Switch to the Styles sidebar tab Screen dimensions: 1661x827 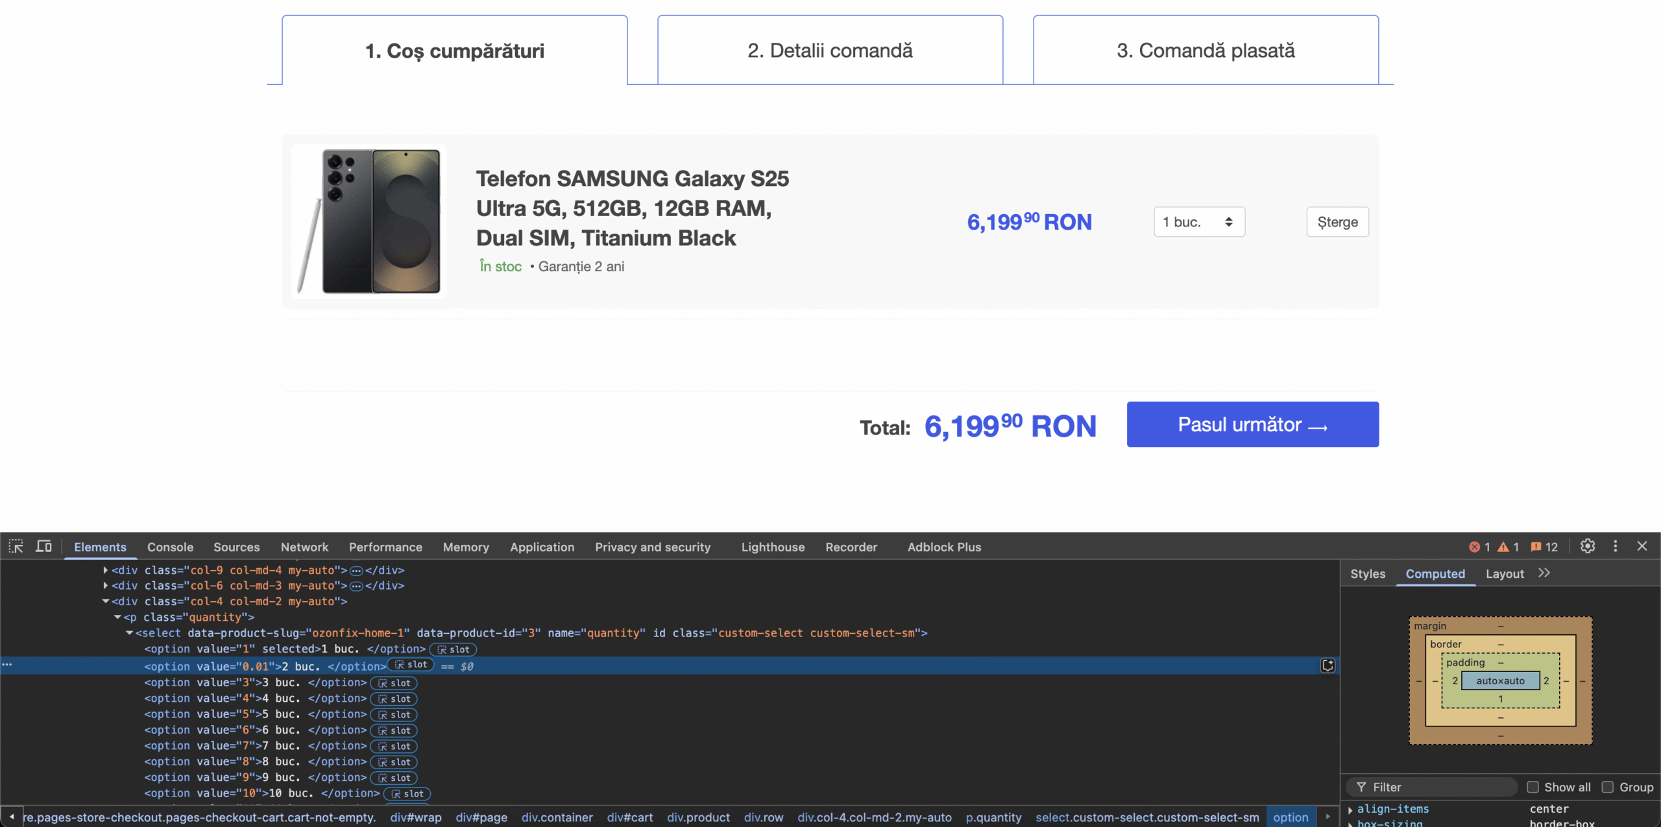(1368, 574)
